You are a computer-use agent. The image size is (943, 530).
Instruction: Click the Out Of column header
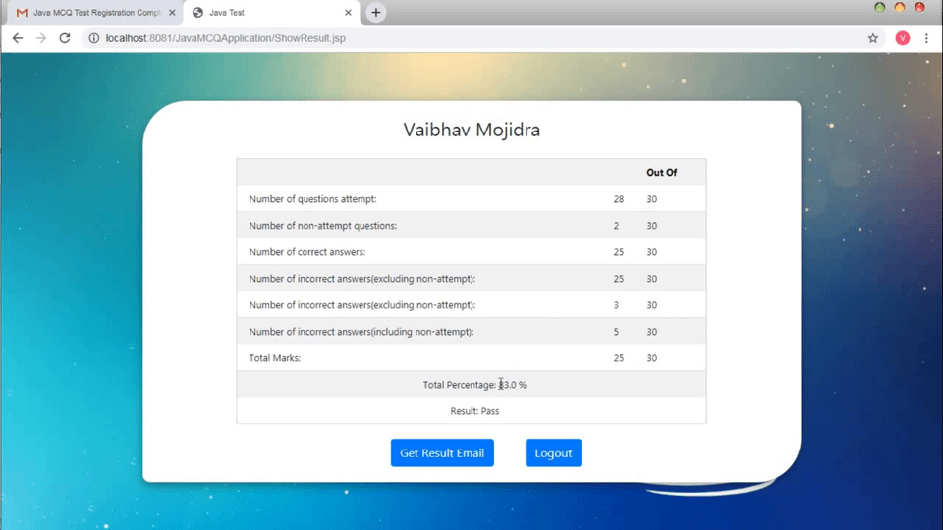tap(661, 173)
